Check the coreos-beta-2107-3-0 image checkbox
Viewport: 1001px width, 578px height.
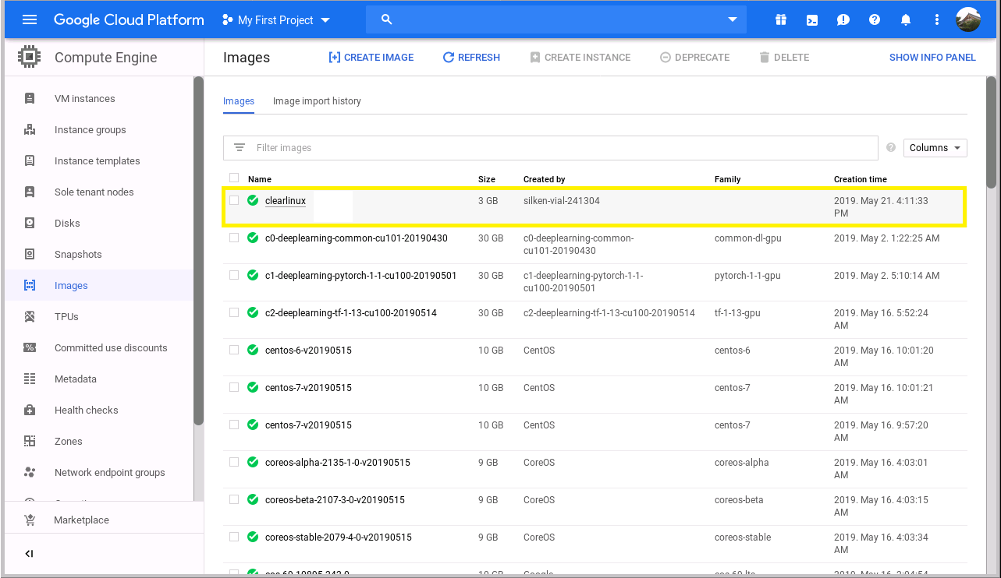tap(234, 499)
